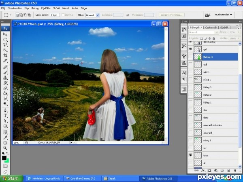Open the Munkaterület workspace dropdown
Viewport: 243px width, 182px height.
(x=223, y=15)
